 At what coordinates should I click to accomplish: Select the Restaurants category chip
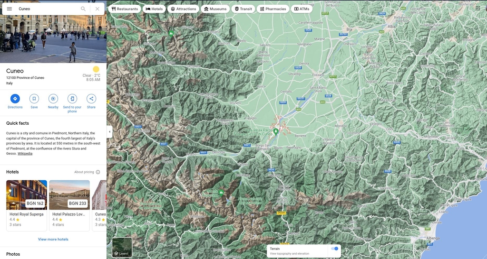(x=125, y=9)
